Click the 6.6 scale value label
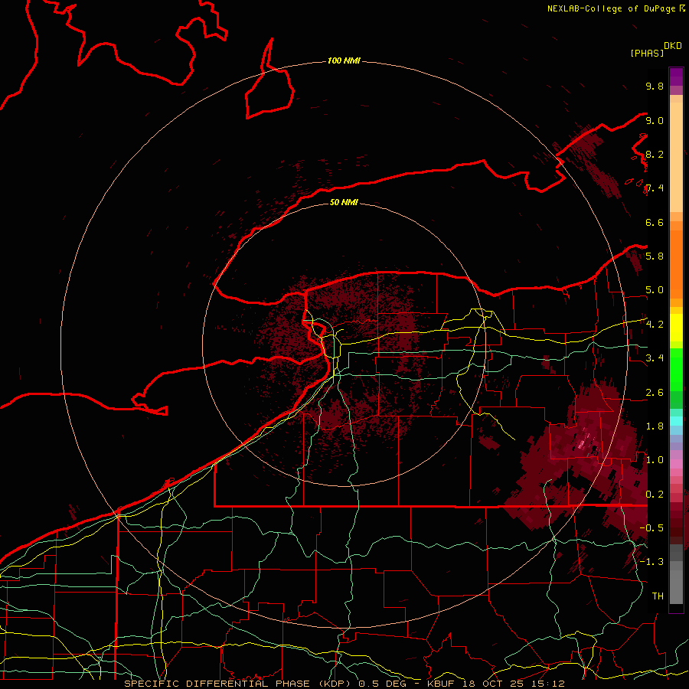 coord(655,222)
